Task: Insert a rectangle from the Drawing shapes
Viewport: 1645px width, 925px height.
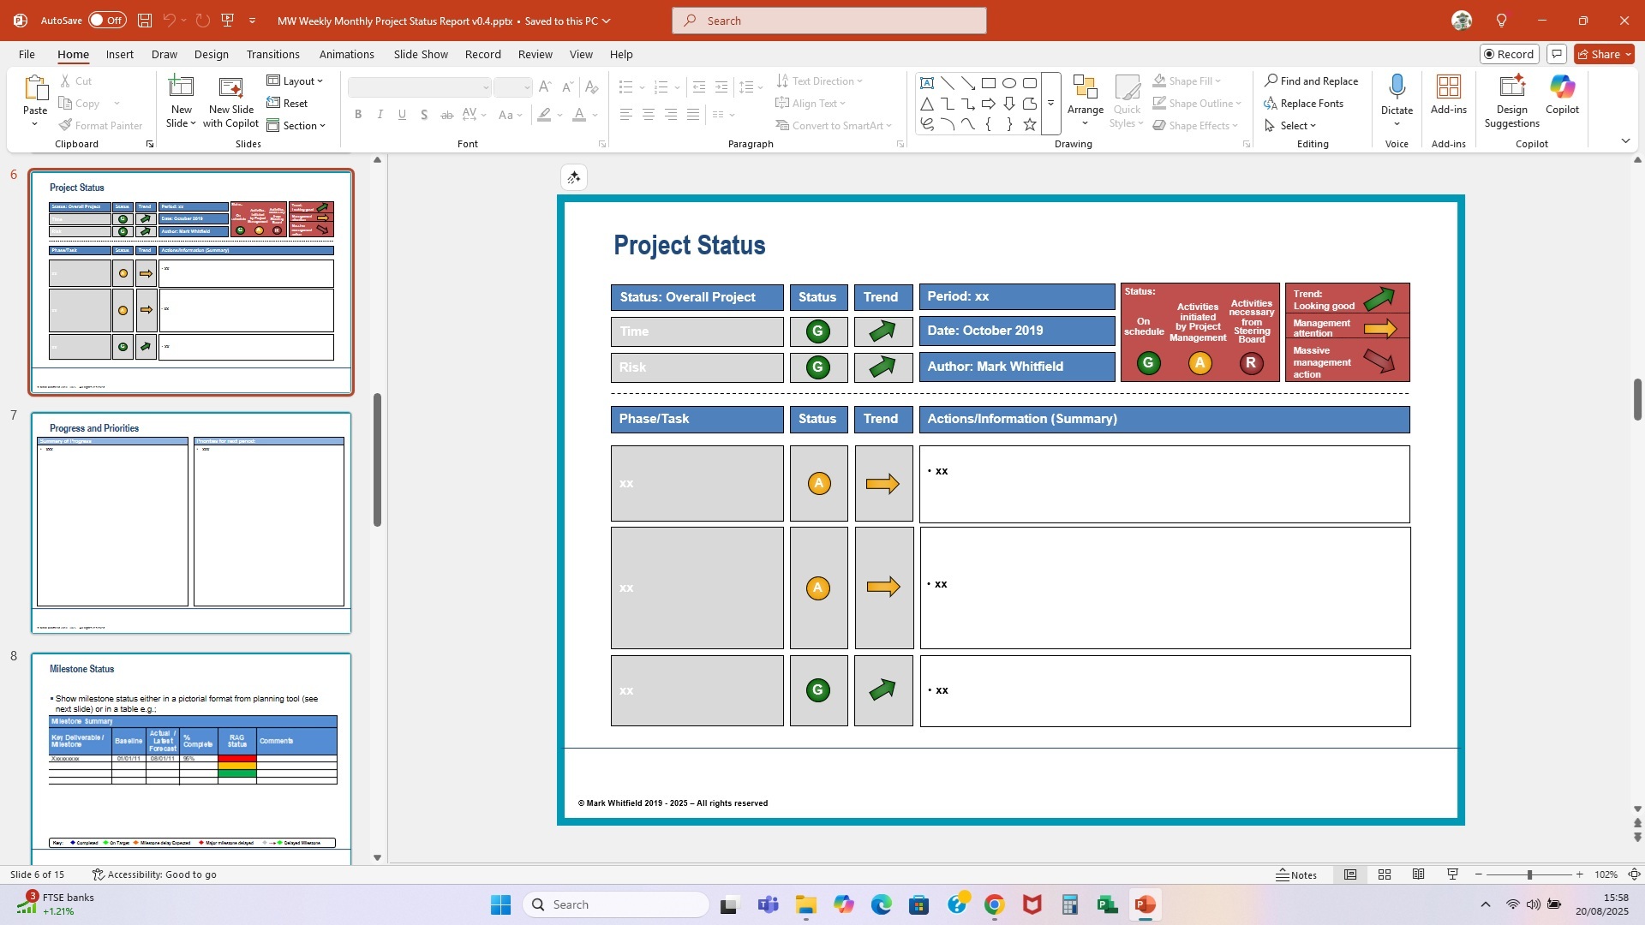Action: (989, 82)
